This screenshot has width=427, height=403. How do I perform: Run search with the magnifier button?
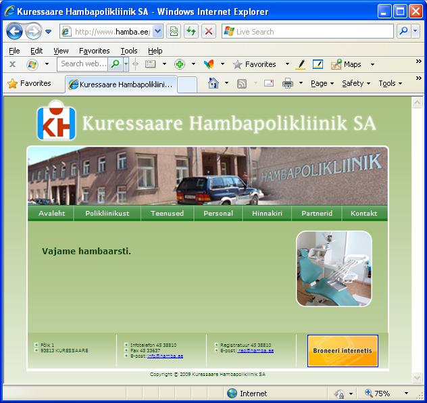tap(403, 32)
